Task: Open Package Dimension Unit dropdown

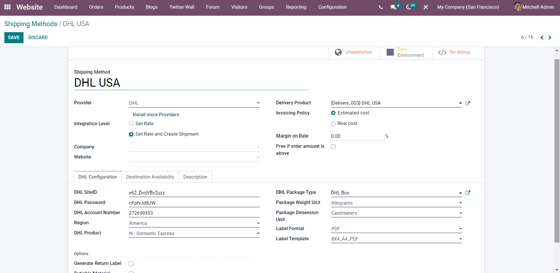Action: click(x=396, y=213)
